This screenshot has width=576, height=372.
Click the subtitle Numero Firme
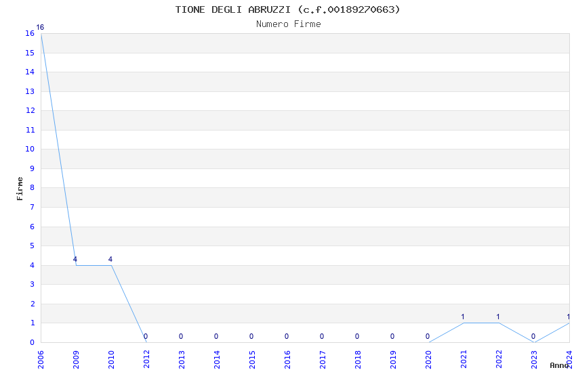point(289,24)
